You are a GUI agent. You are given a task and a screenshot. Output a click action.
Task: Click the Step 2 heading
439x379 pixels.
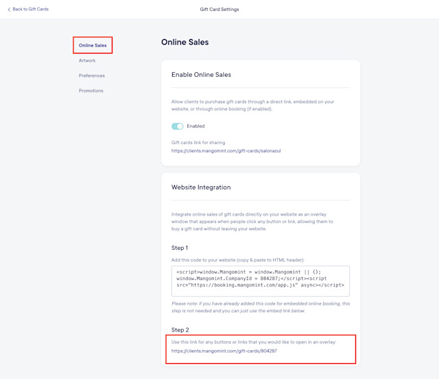pyautogui.click(x=180, y=330)
